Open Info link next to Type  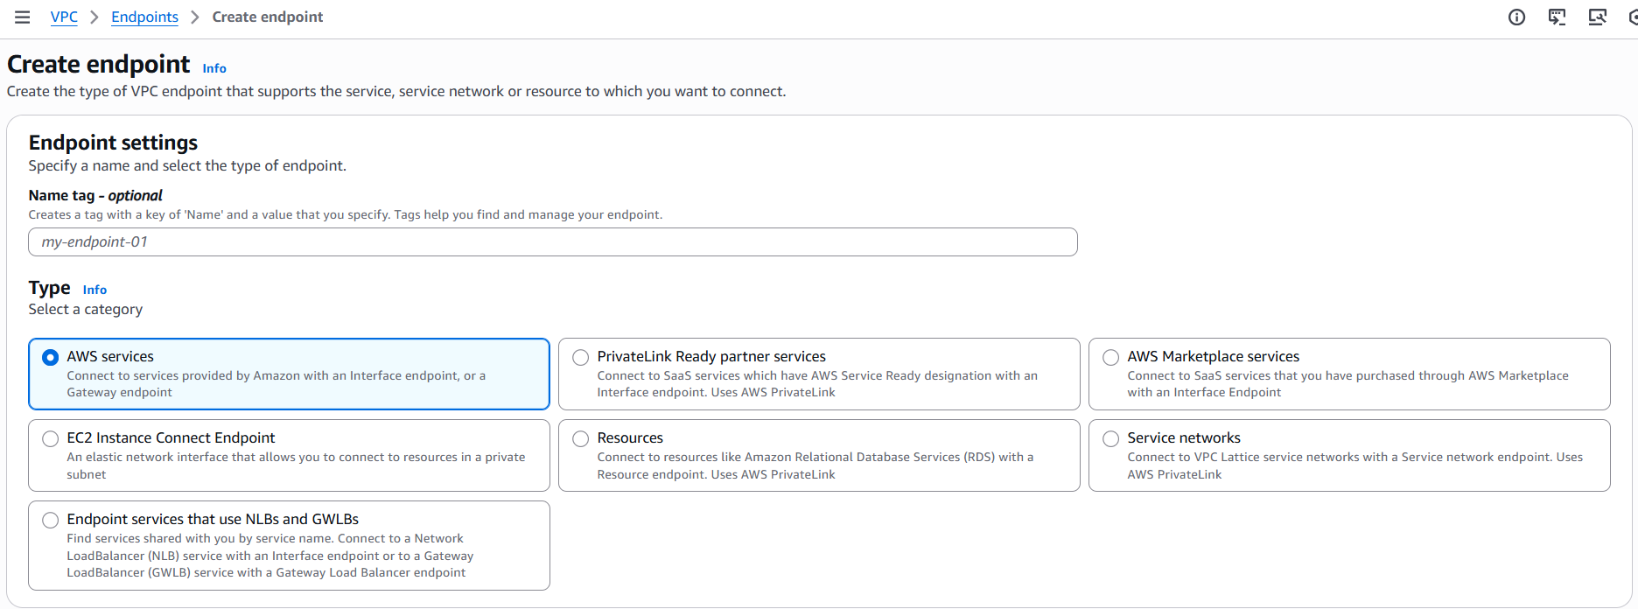pyautogui.click(x=94, y=290)
